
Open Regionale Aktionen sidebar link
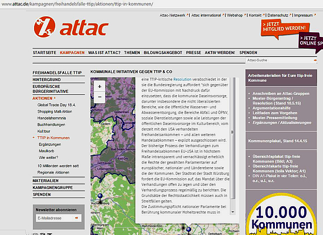pyautogui.click(x=53, y=172)
